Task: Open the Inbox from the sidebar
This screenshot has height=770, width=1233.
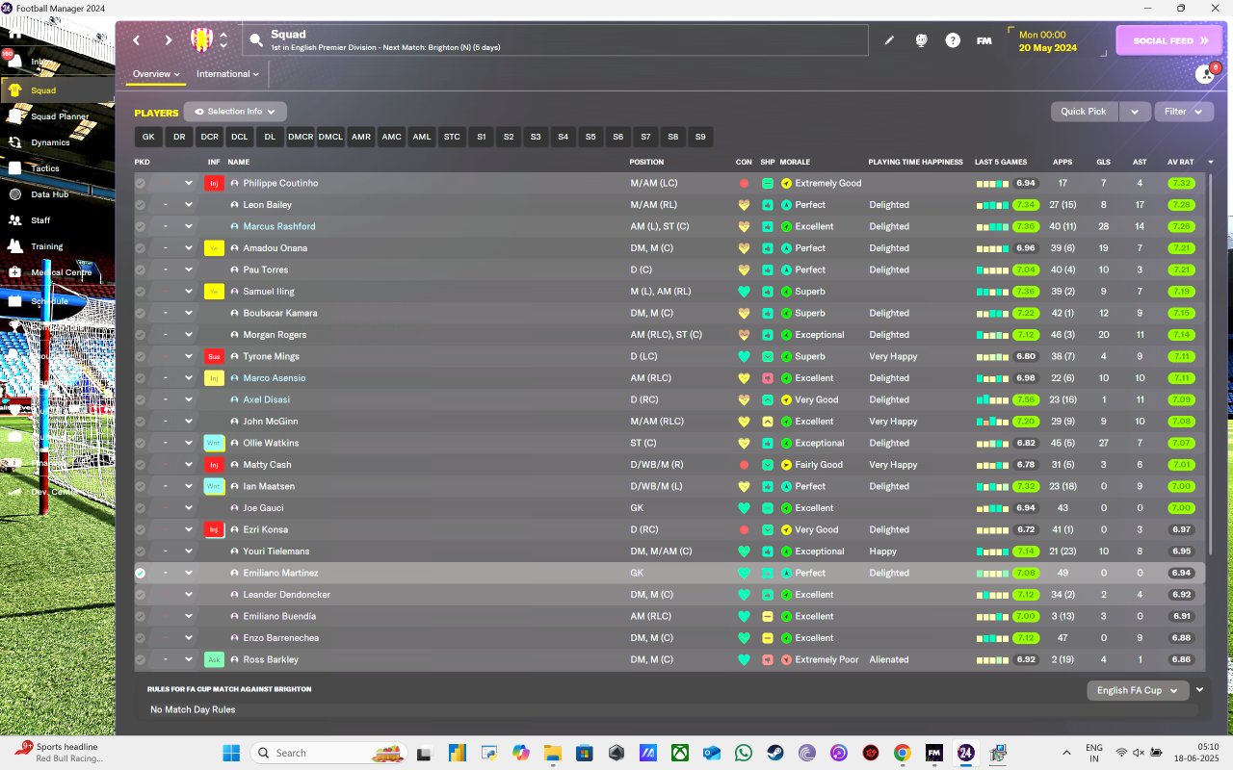Action: tap(39, 62)
